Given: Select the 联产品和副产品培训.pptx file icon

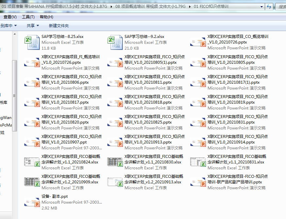Looking at the screenshot, I should pos(198,182).
